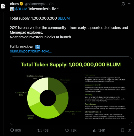Click the reply comment bubble icon
The width and height of the screenshot is (134, 136).
pos(12,130)
